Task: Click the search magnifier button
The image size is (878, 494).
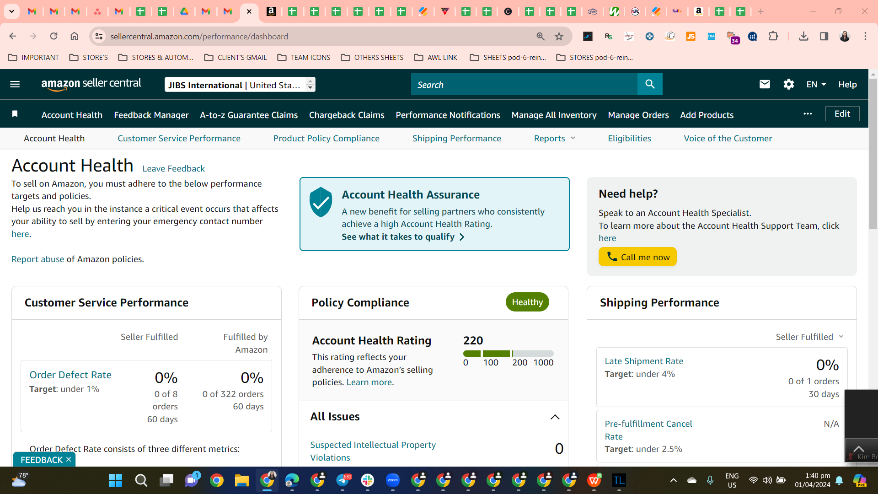Action: tap(650, 84)
